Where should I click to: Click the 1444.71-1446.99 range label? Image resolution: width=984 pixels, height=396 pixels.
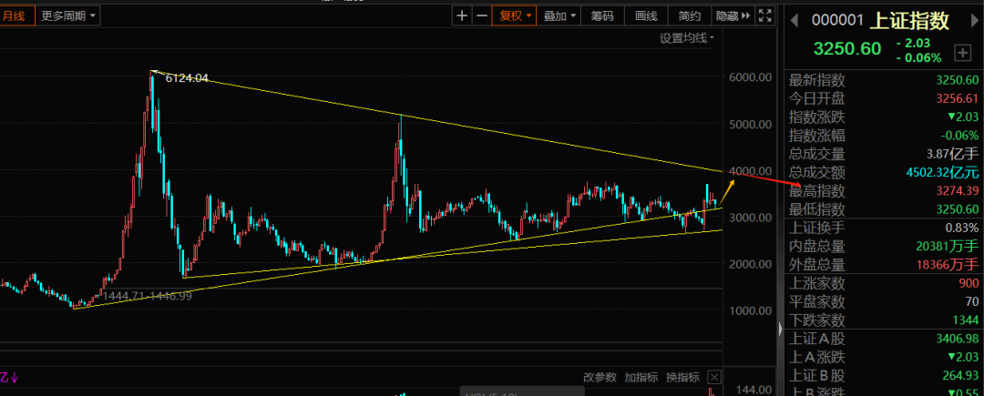148,295
